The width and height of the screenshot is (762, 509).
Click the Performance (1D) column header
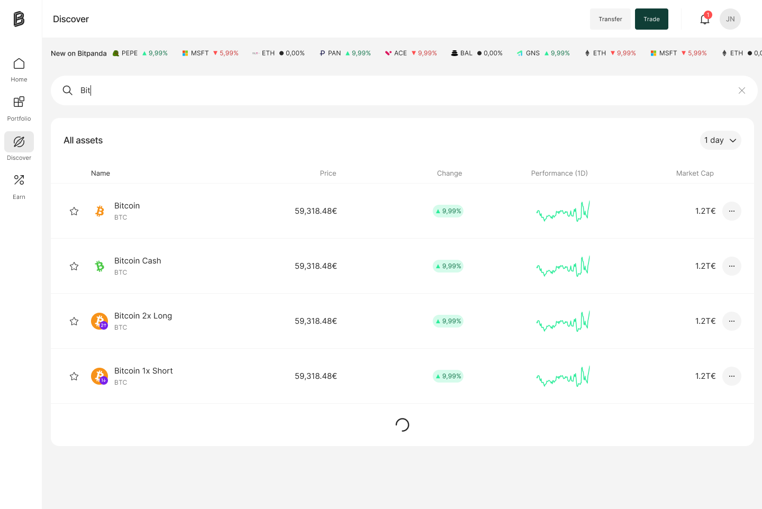click(x=559, y=173)
